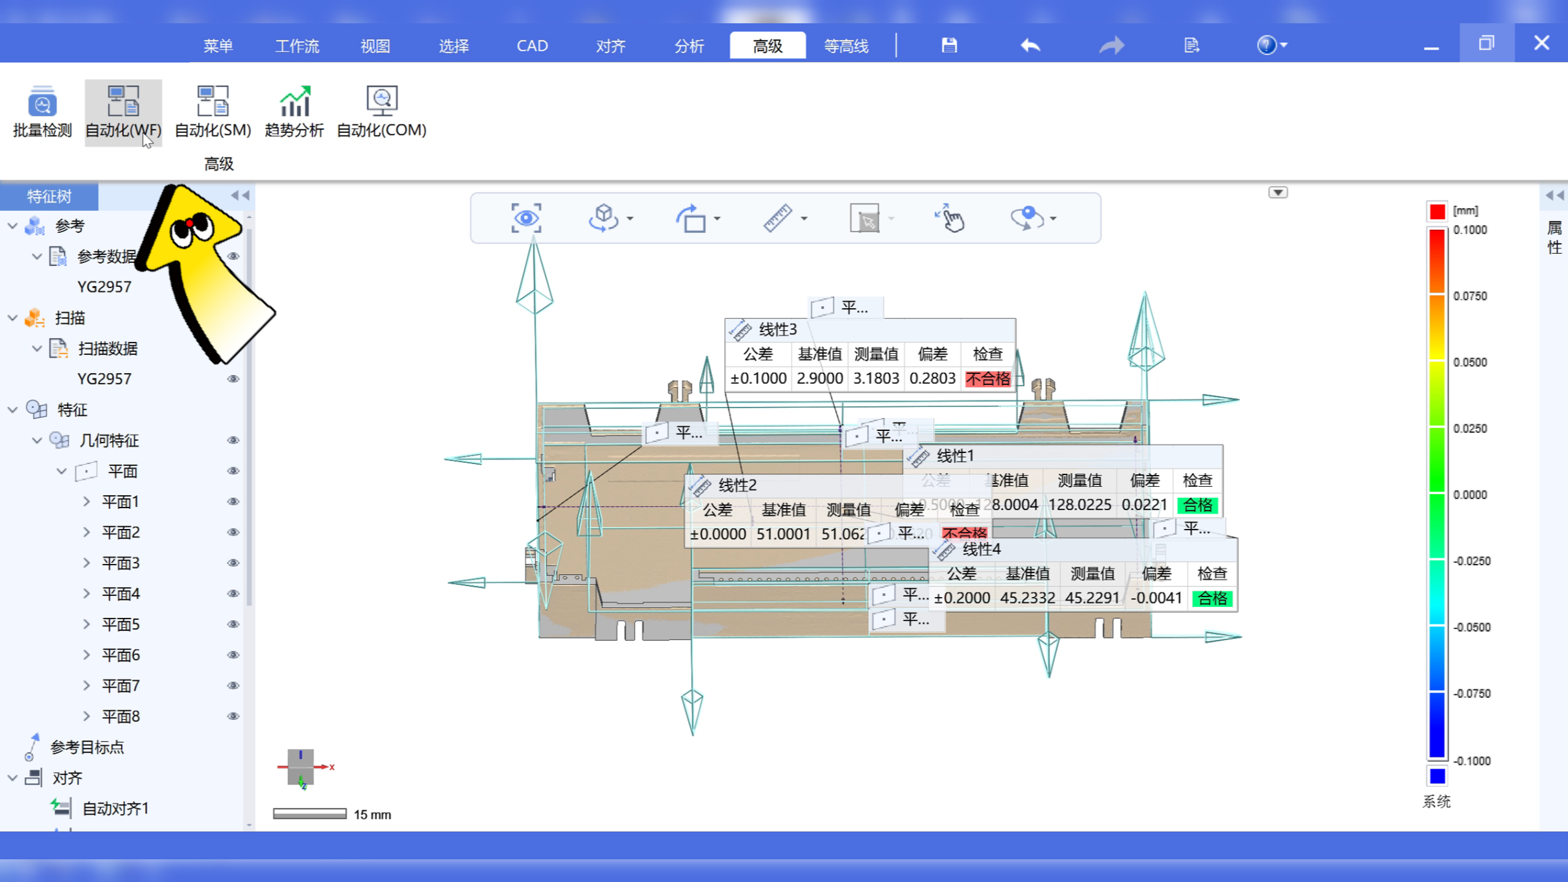Select the 自动对齐1 item
Screen dimensions: 1568x882
coord(115,808)
